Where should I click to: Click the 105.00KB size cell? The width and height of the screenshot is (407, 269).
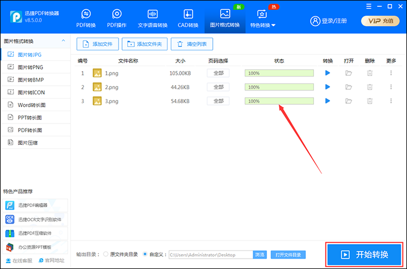[x=180, y=73]
